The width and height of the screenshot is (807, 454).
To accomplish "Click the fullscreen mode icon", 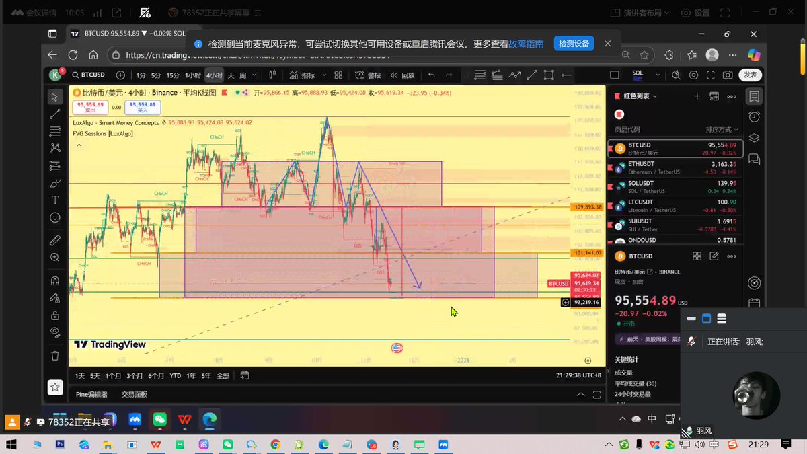I will [711, 75].
